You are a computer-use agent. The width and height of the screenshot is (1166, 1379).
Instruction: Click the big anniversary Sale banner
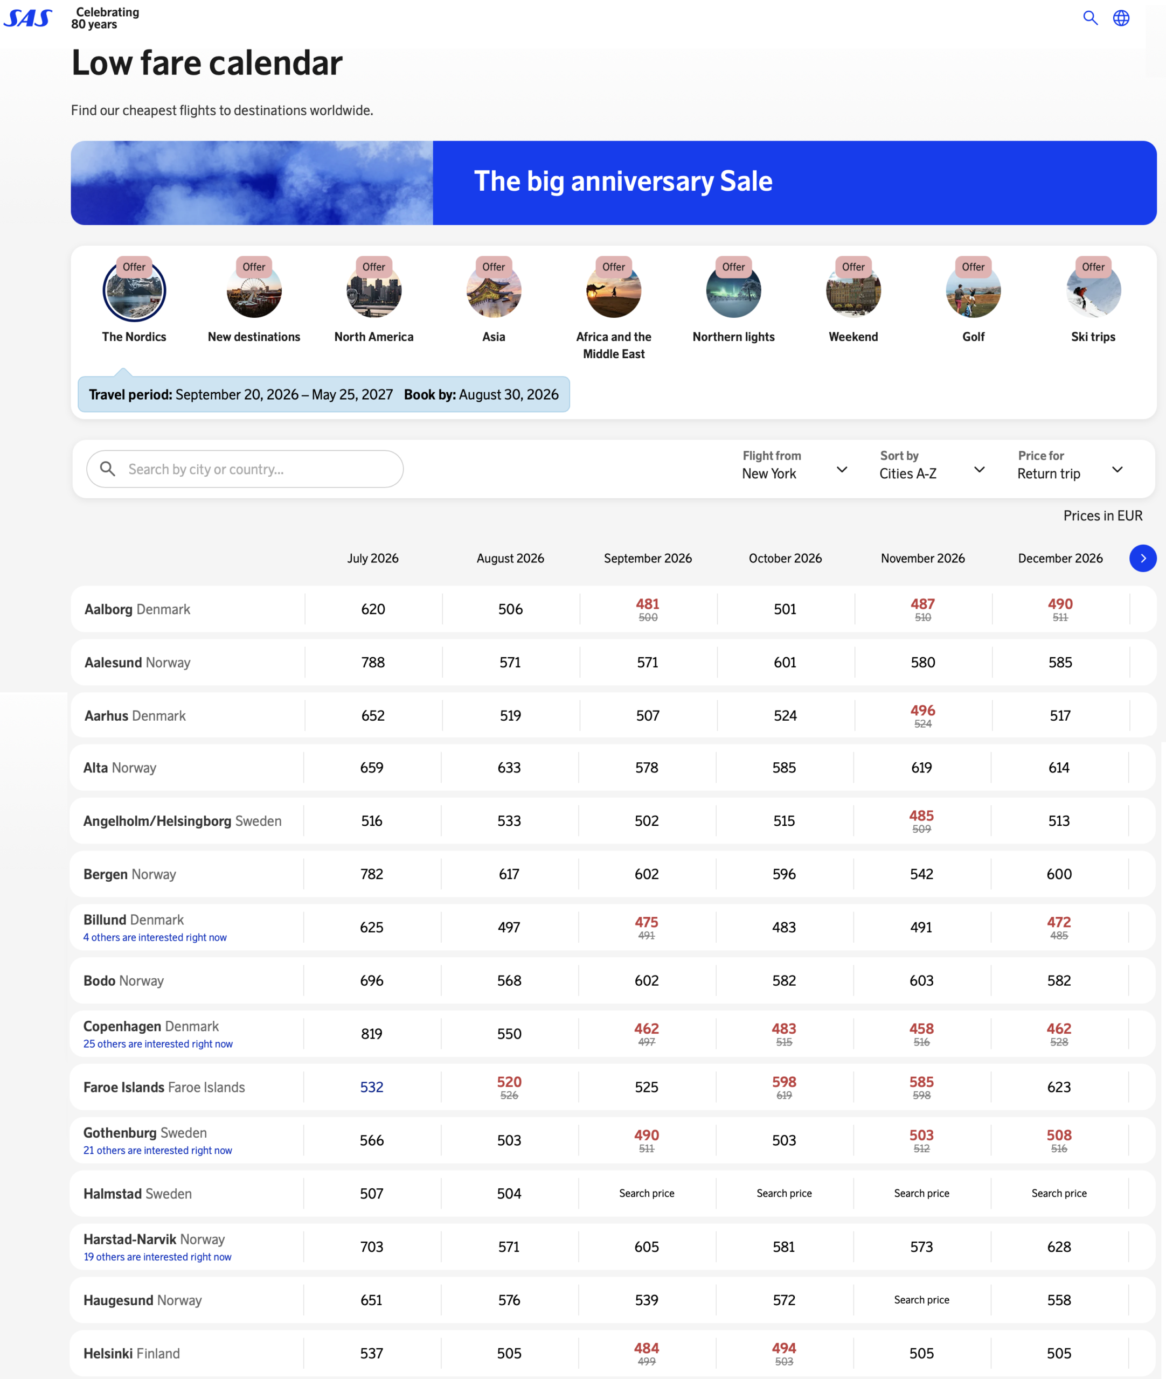(x=613, y=183)
